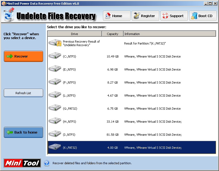Maximize the MiniTool window

click(210, 4)
